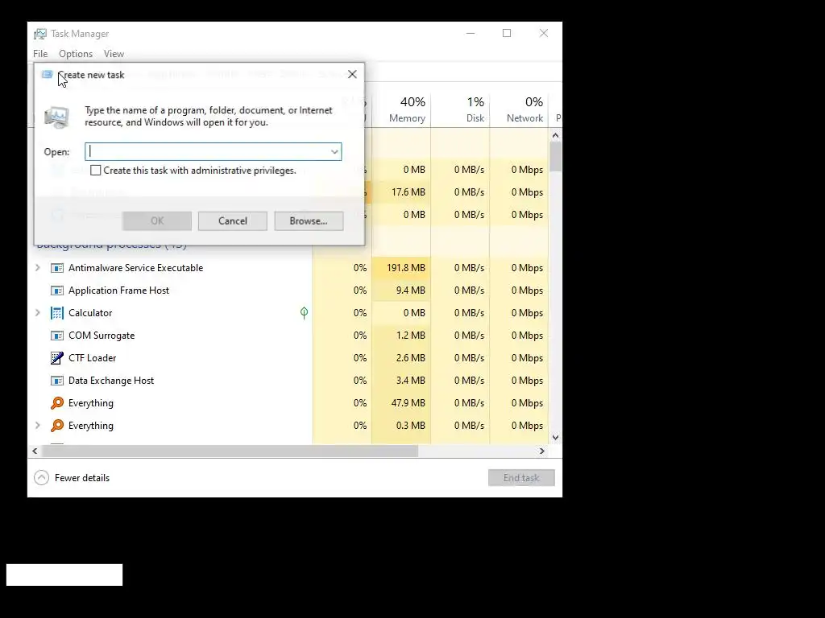This screenshot has height=618, width=825.
Task: Maximize the Task Manager window
Action: pos(507,33)
